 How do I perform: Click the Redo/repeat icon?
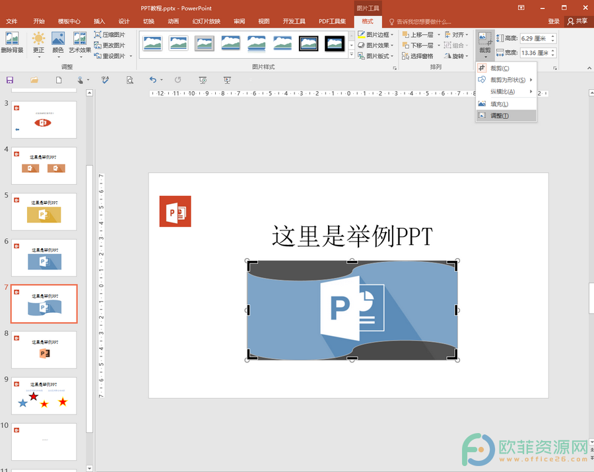[178, 80]
